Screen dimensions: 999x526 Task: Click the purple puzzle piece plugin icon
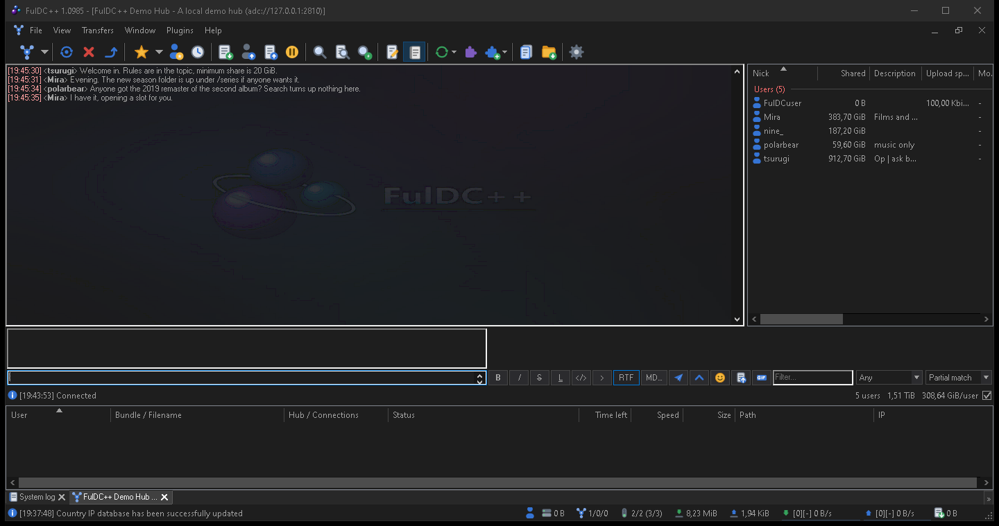pos(471,52)
